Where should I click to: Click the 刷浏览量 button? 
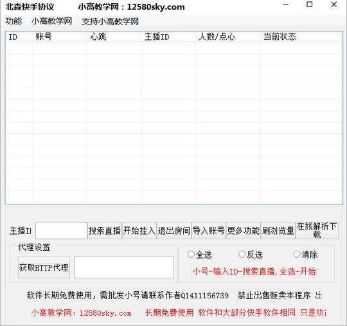coord(278,231)
